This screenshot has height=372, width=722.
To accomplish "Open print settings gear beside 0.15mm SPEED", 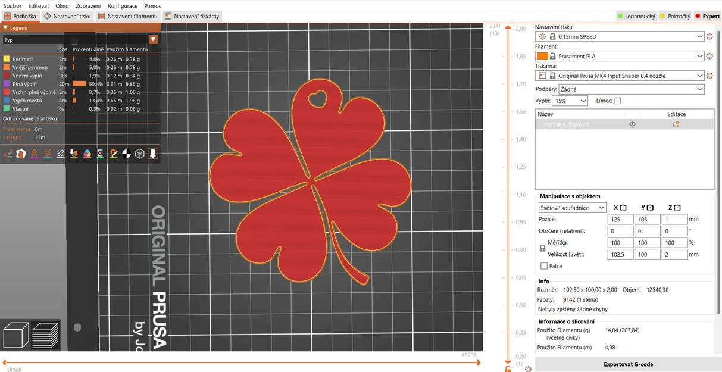I will click(710, 36).
